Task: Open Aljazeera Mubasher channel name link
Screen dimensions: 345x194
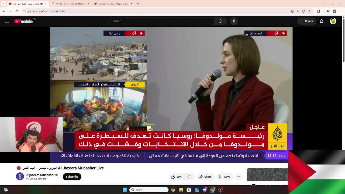Action: click(x=40, y=175)
